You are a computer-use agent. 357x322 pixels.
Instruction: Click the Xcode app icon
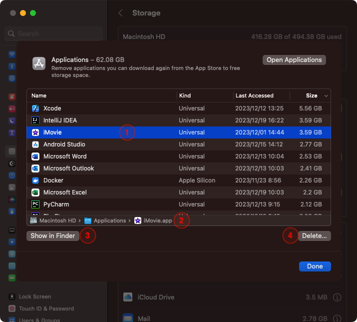[35, 108]
